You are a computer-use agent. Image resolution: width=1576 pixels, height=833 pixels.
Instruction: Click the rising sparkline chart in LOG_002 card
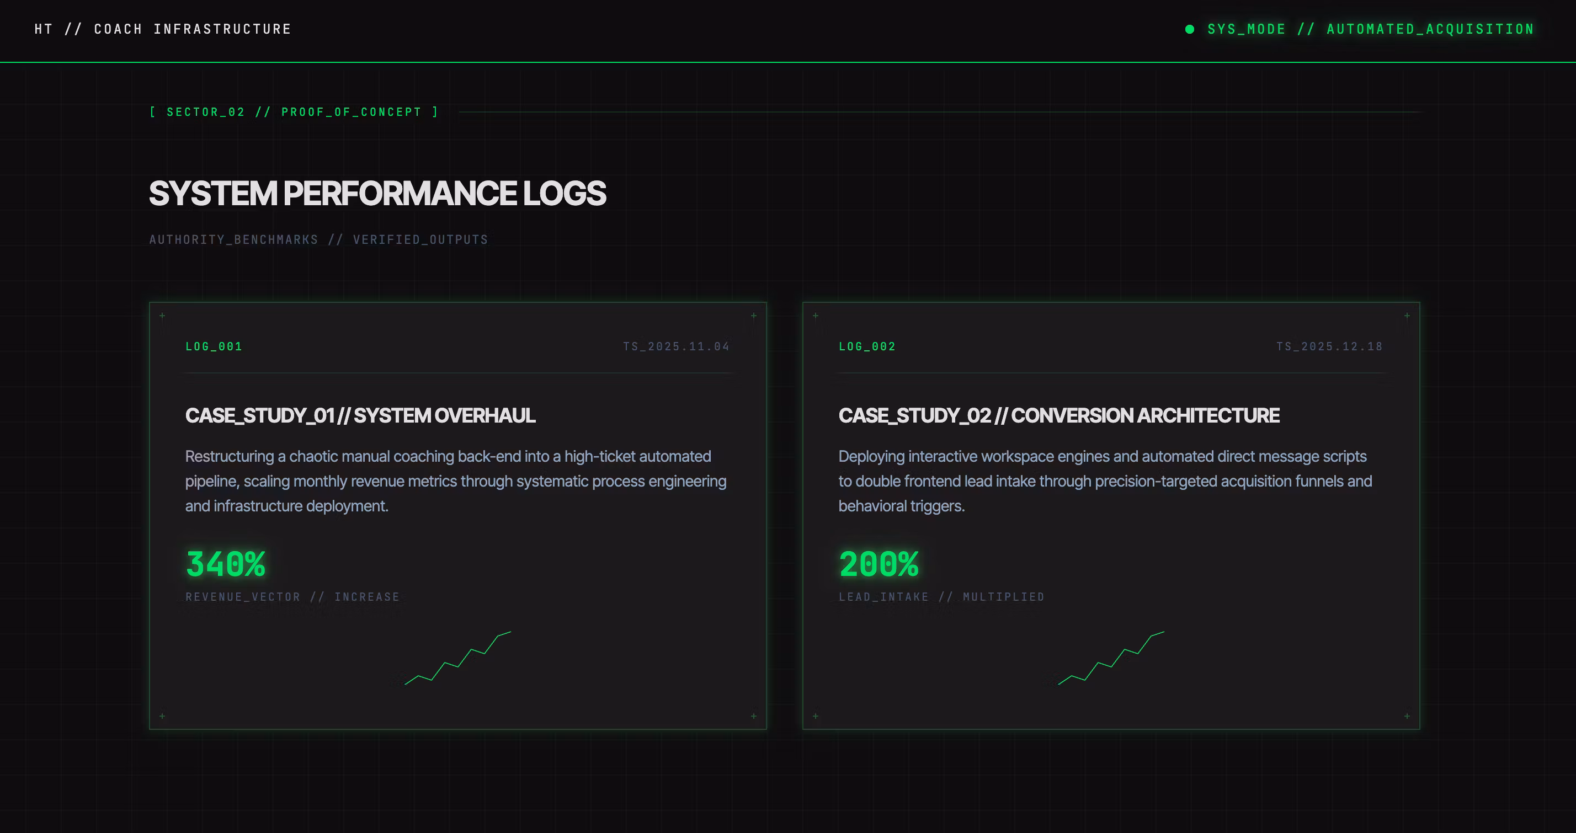[1111, 658]
